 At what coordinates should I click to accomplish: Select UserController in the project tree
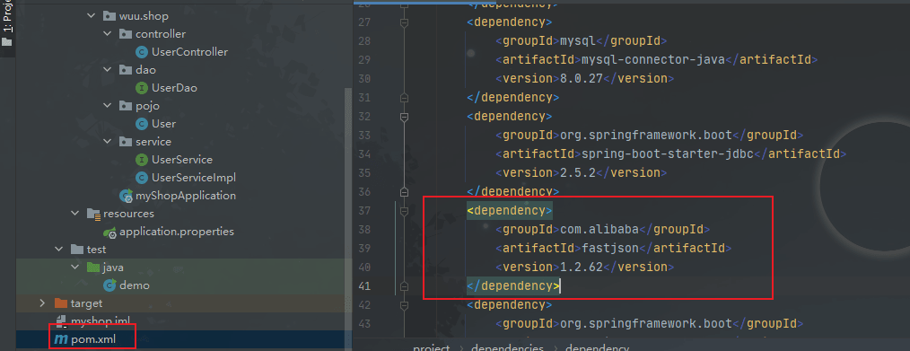(189, 52)
